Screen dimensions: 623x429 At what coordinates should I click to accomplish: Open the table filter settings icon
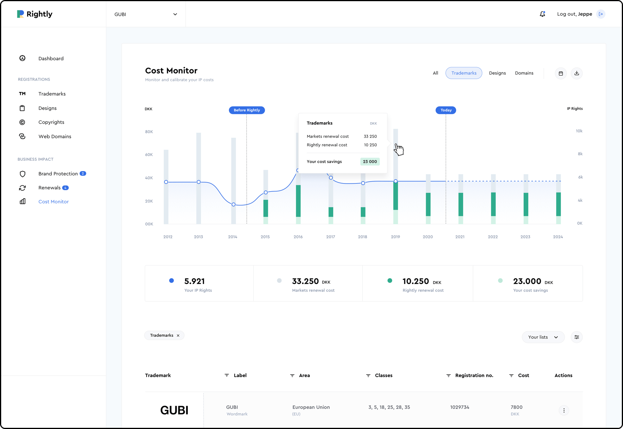click(x=577, y=337)
